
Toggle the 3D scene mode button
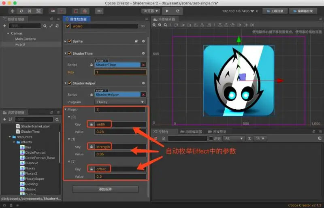[x=99, y=11]
